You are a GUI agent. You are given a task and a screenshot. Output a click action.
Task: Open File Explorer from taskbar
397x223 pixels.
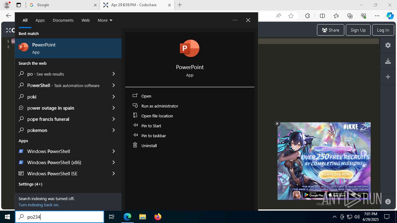tap(142, 217)
